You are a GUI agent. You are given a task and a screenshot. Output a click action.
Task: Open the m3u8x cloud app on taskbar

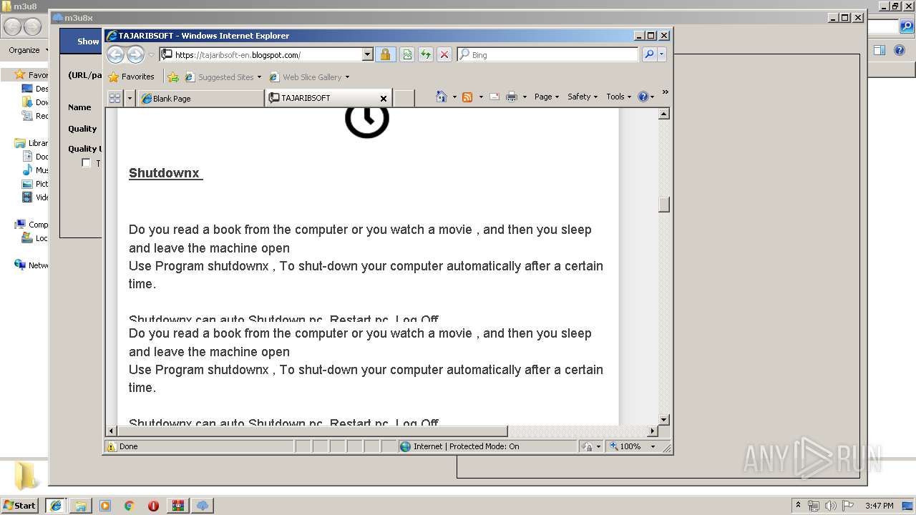(203, 506)
